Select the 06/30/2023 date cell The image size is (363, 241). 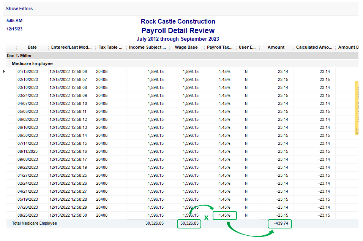point(28,135)
